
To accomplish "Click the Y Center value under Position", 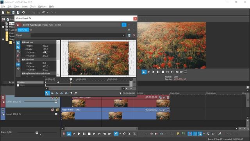I will pos(45,56).
